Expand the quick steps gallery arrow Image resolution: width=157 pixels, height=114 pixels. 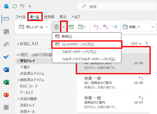point(153,27)
